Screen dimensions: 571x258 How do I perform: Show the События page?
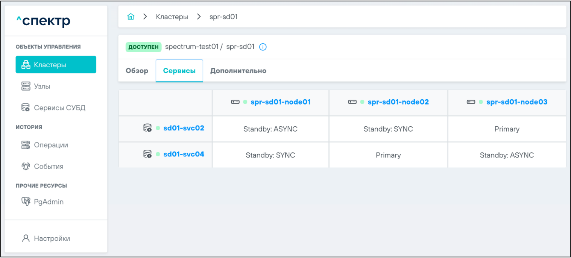click(49, 167)
